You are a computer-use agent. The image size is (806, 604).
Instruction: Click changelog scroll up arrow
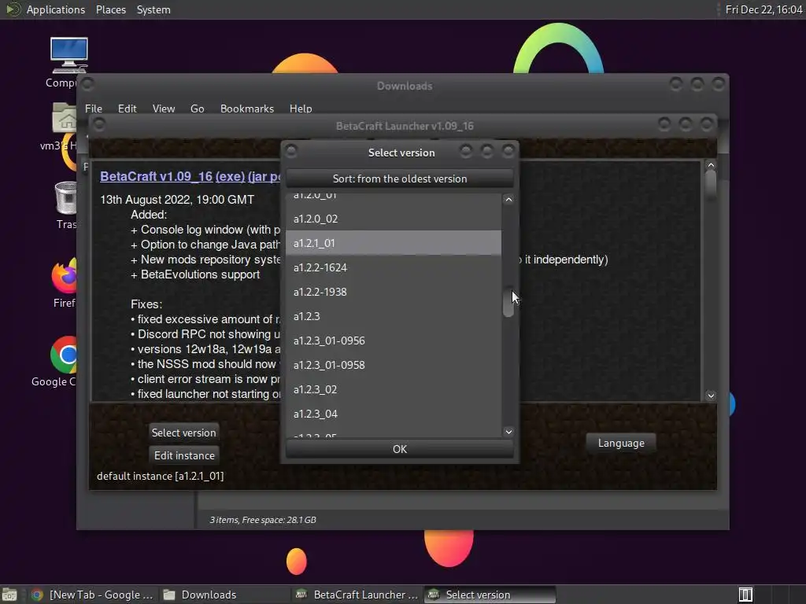pyautogui.click(x=711, y=165)
